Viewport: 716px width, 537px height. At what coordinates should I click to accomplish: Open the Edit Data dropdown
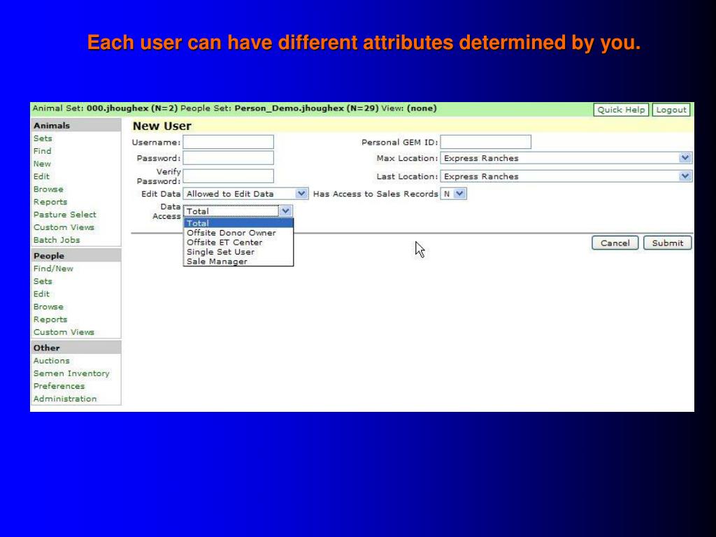[245, 194]
